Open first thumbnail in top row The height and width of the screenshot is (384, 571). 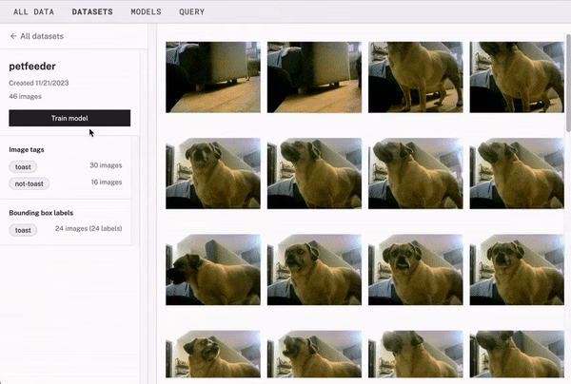(x=213, y=77)
